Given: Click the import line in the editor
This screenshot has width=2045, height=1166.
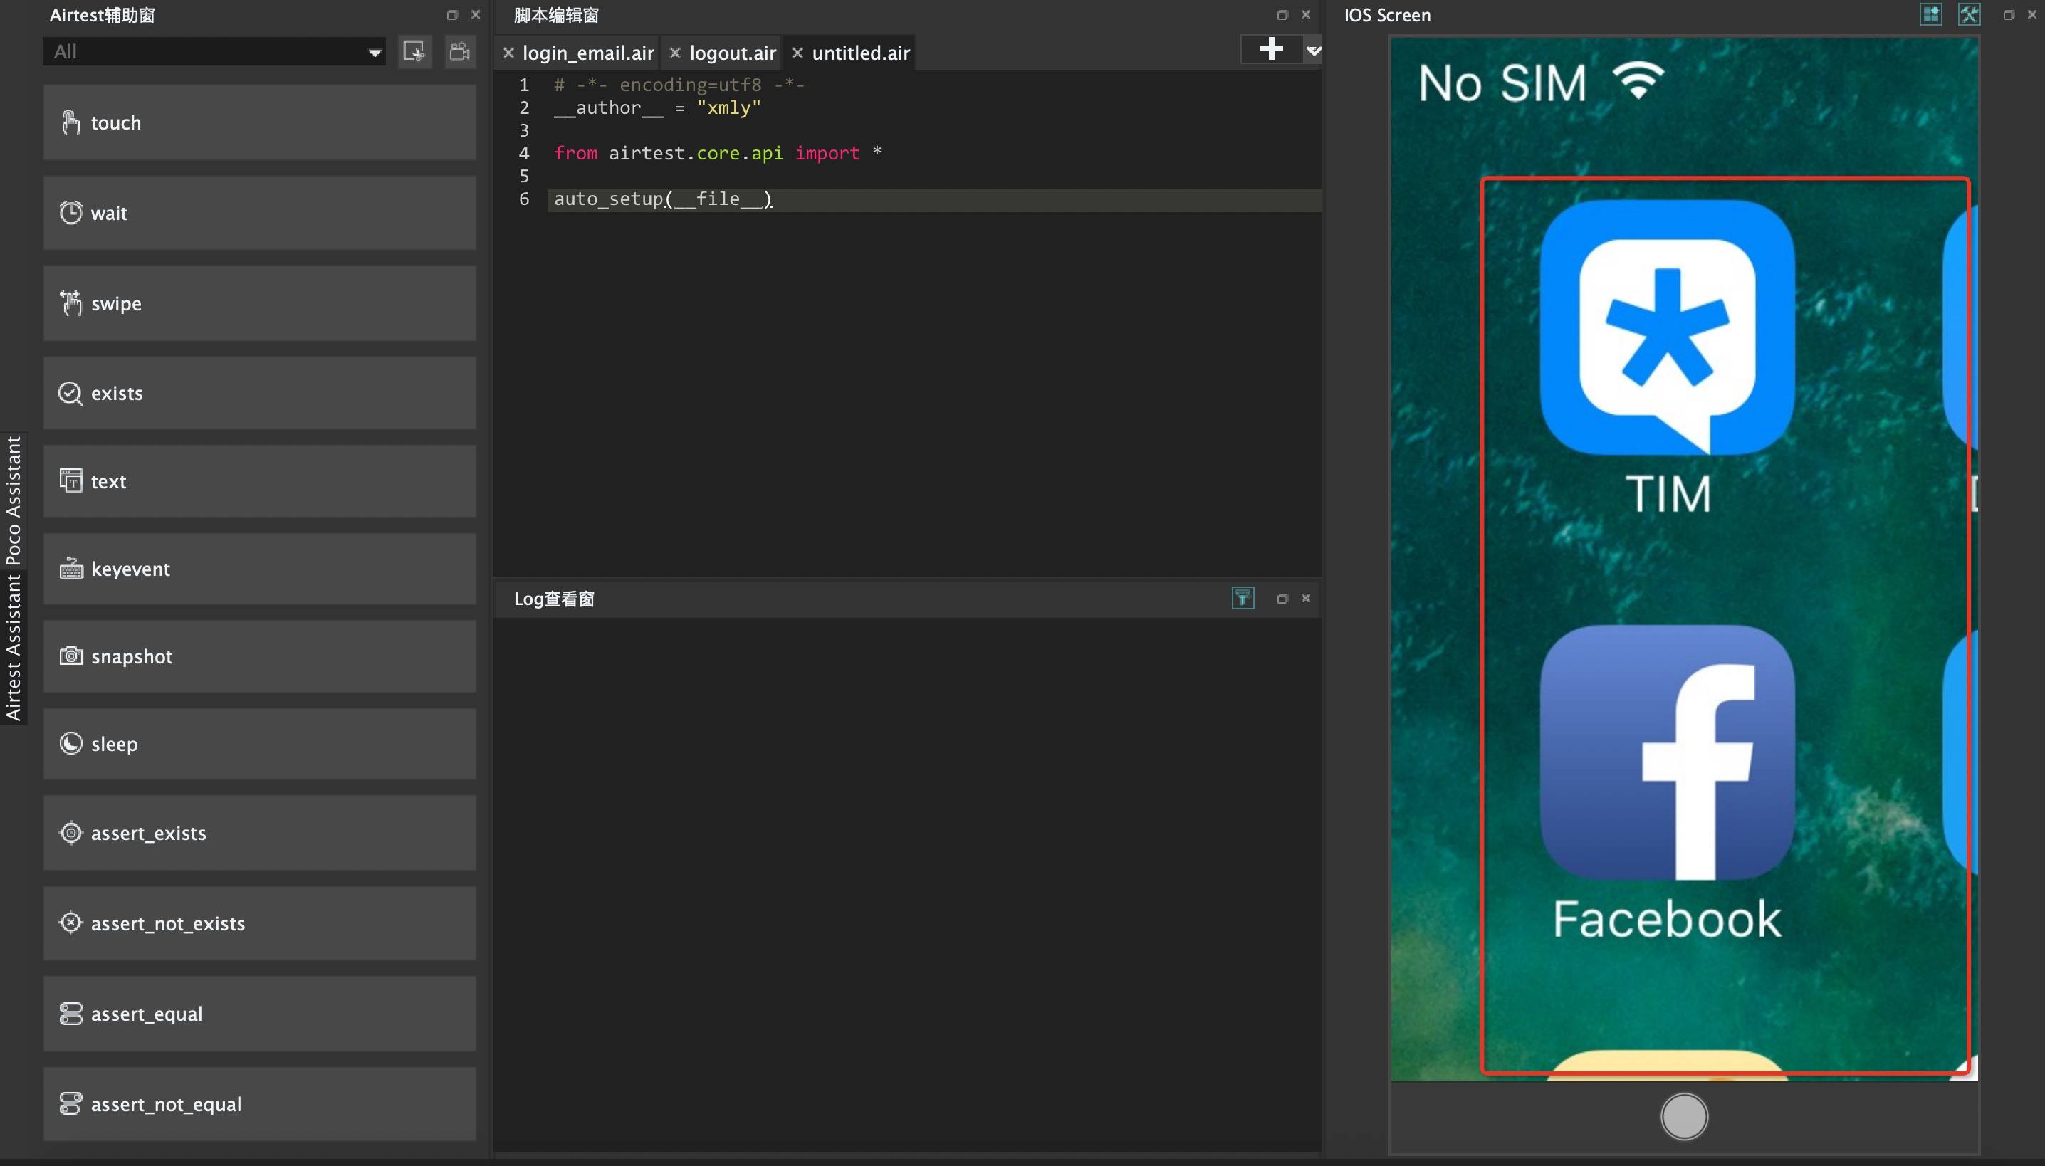Looking at the screenshot, I should (718, 153).
